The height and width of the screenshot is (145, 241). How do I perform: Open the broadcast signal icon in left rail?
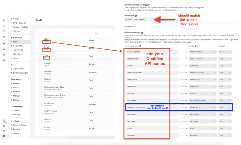[4, 49]
